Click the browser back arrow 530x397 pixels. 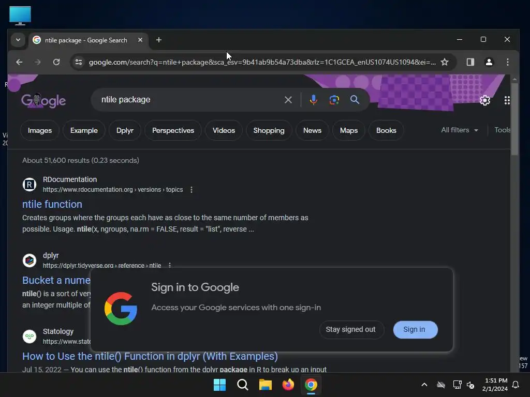pyautogui.click(x=19, y=62)
